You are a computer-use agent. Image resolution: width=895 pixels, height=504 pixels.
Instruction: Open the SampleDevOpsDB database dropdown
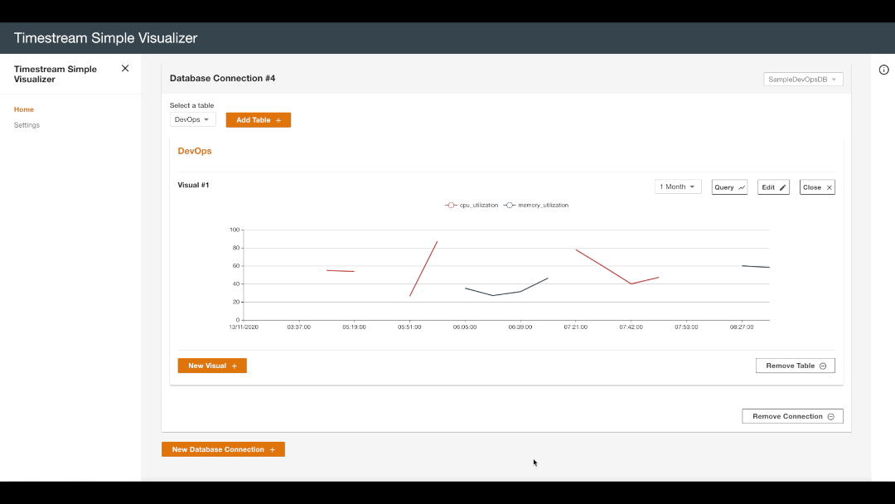pyautogui.click(x=802, y=80)
